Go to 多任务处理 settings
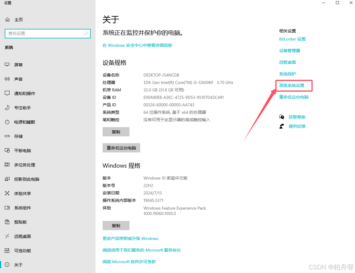This screenshot has width=355, height=273. (x=25, y=165)
